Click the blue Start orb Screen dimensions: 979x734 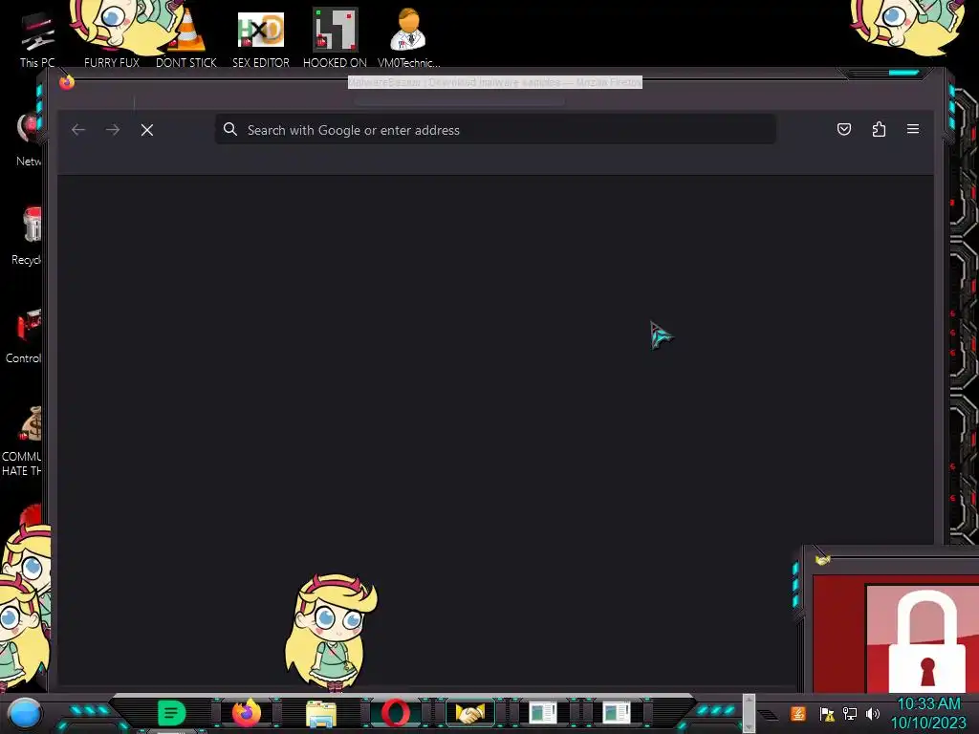coord(24,714)
